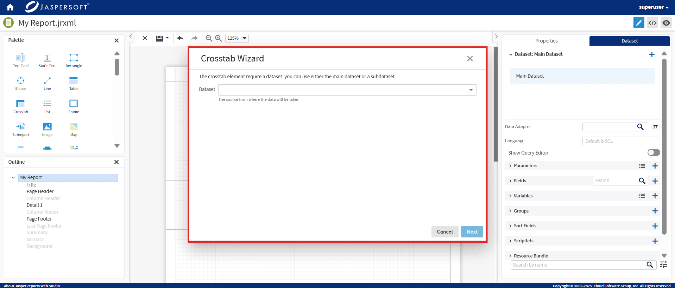Switch to the Properties tab

point(546,41)
